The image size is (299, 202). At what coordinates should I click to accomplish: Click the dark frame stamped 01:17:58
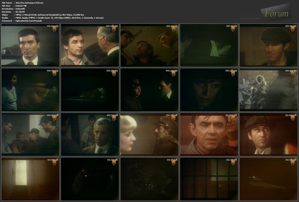click(149, 179)
